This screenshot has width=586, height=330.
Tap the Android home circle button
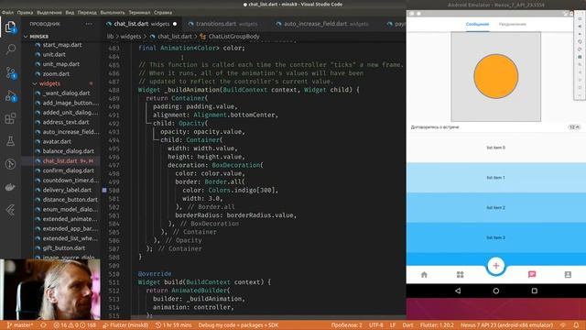[x=496, y=291]
